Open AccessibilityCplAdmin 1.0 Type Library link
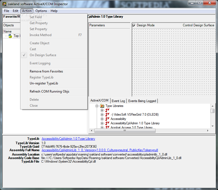The width and height of the screenshot is (218, 190). (x=68, y=139)
